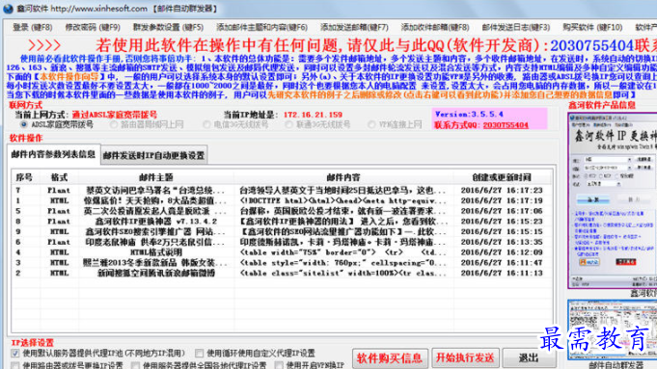Open 添加发送邮箱(键F7) menu

point(354,28)
